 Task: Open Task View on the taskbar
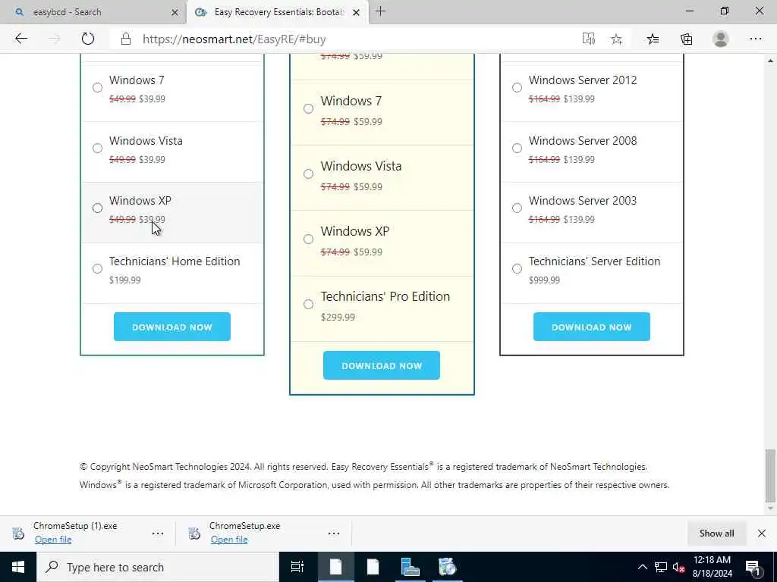297,567
